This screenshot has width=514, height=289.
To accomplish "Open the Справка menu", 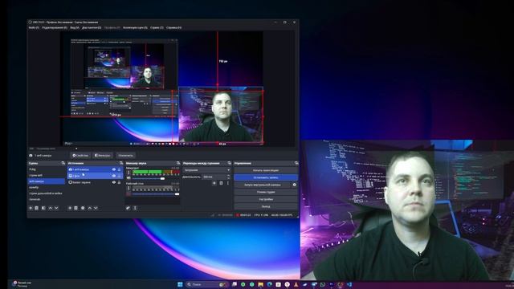I will pyautogui.click(x=173, y=28).
